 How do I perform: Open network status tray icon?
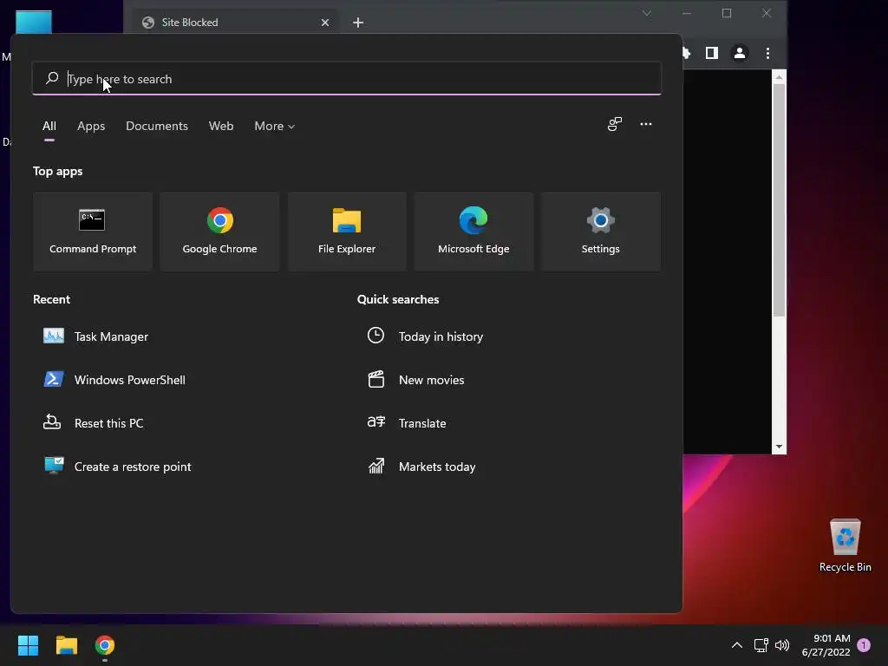(x=761, y=645)
